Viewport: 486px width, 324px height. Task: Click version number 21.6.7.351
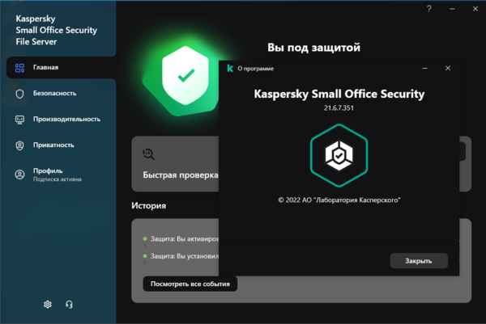[x=339, y=108]
